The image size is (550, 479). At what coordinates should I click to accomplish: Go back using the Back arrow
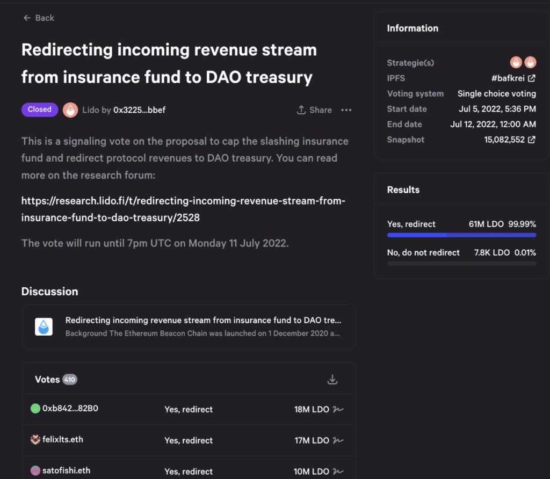point(27,18)
